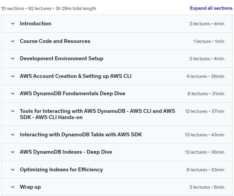Expand the Wrap up section chevron

[x=13, y=187]
